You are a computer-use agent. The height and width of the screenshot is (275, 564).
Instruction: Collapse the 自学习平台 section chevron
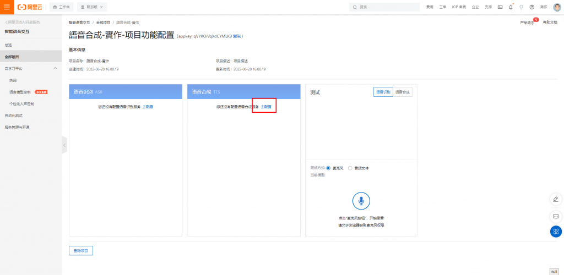click(55, 68)
